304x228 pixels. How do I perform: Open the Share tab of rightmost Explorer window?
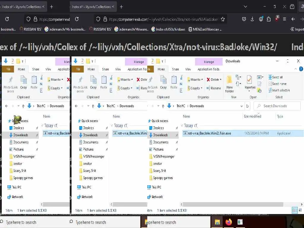tap(175, 69)
